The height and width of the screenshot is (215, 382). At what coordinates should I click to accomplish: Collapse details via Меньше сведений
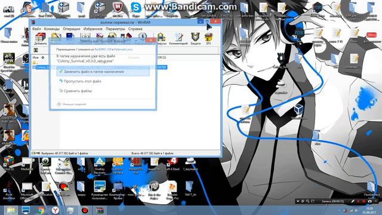point(72,104)
